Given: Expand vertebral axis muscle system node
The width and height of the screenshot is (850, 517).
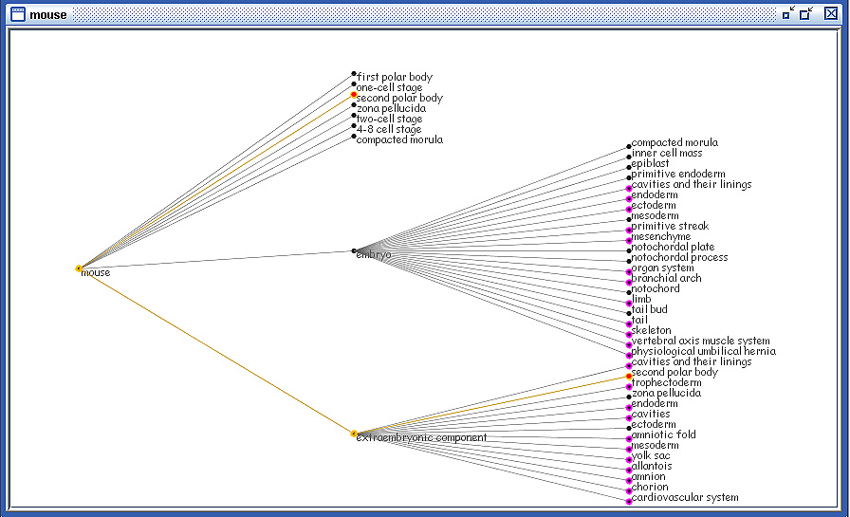Looking at the screenshot, I should point(629,344).
